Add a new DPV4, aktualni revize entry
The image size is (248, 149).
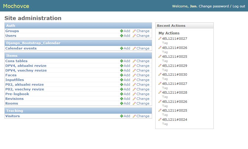pyautogui.click(x=125, y=66)
